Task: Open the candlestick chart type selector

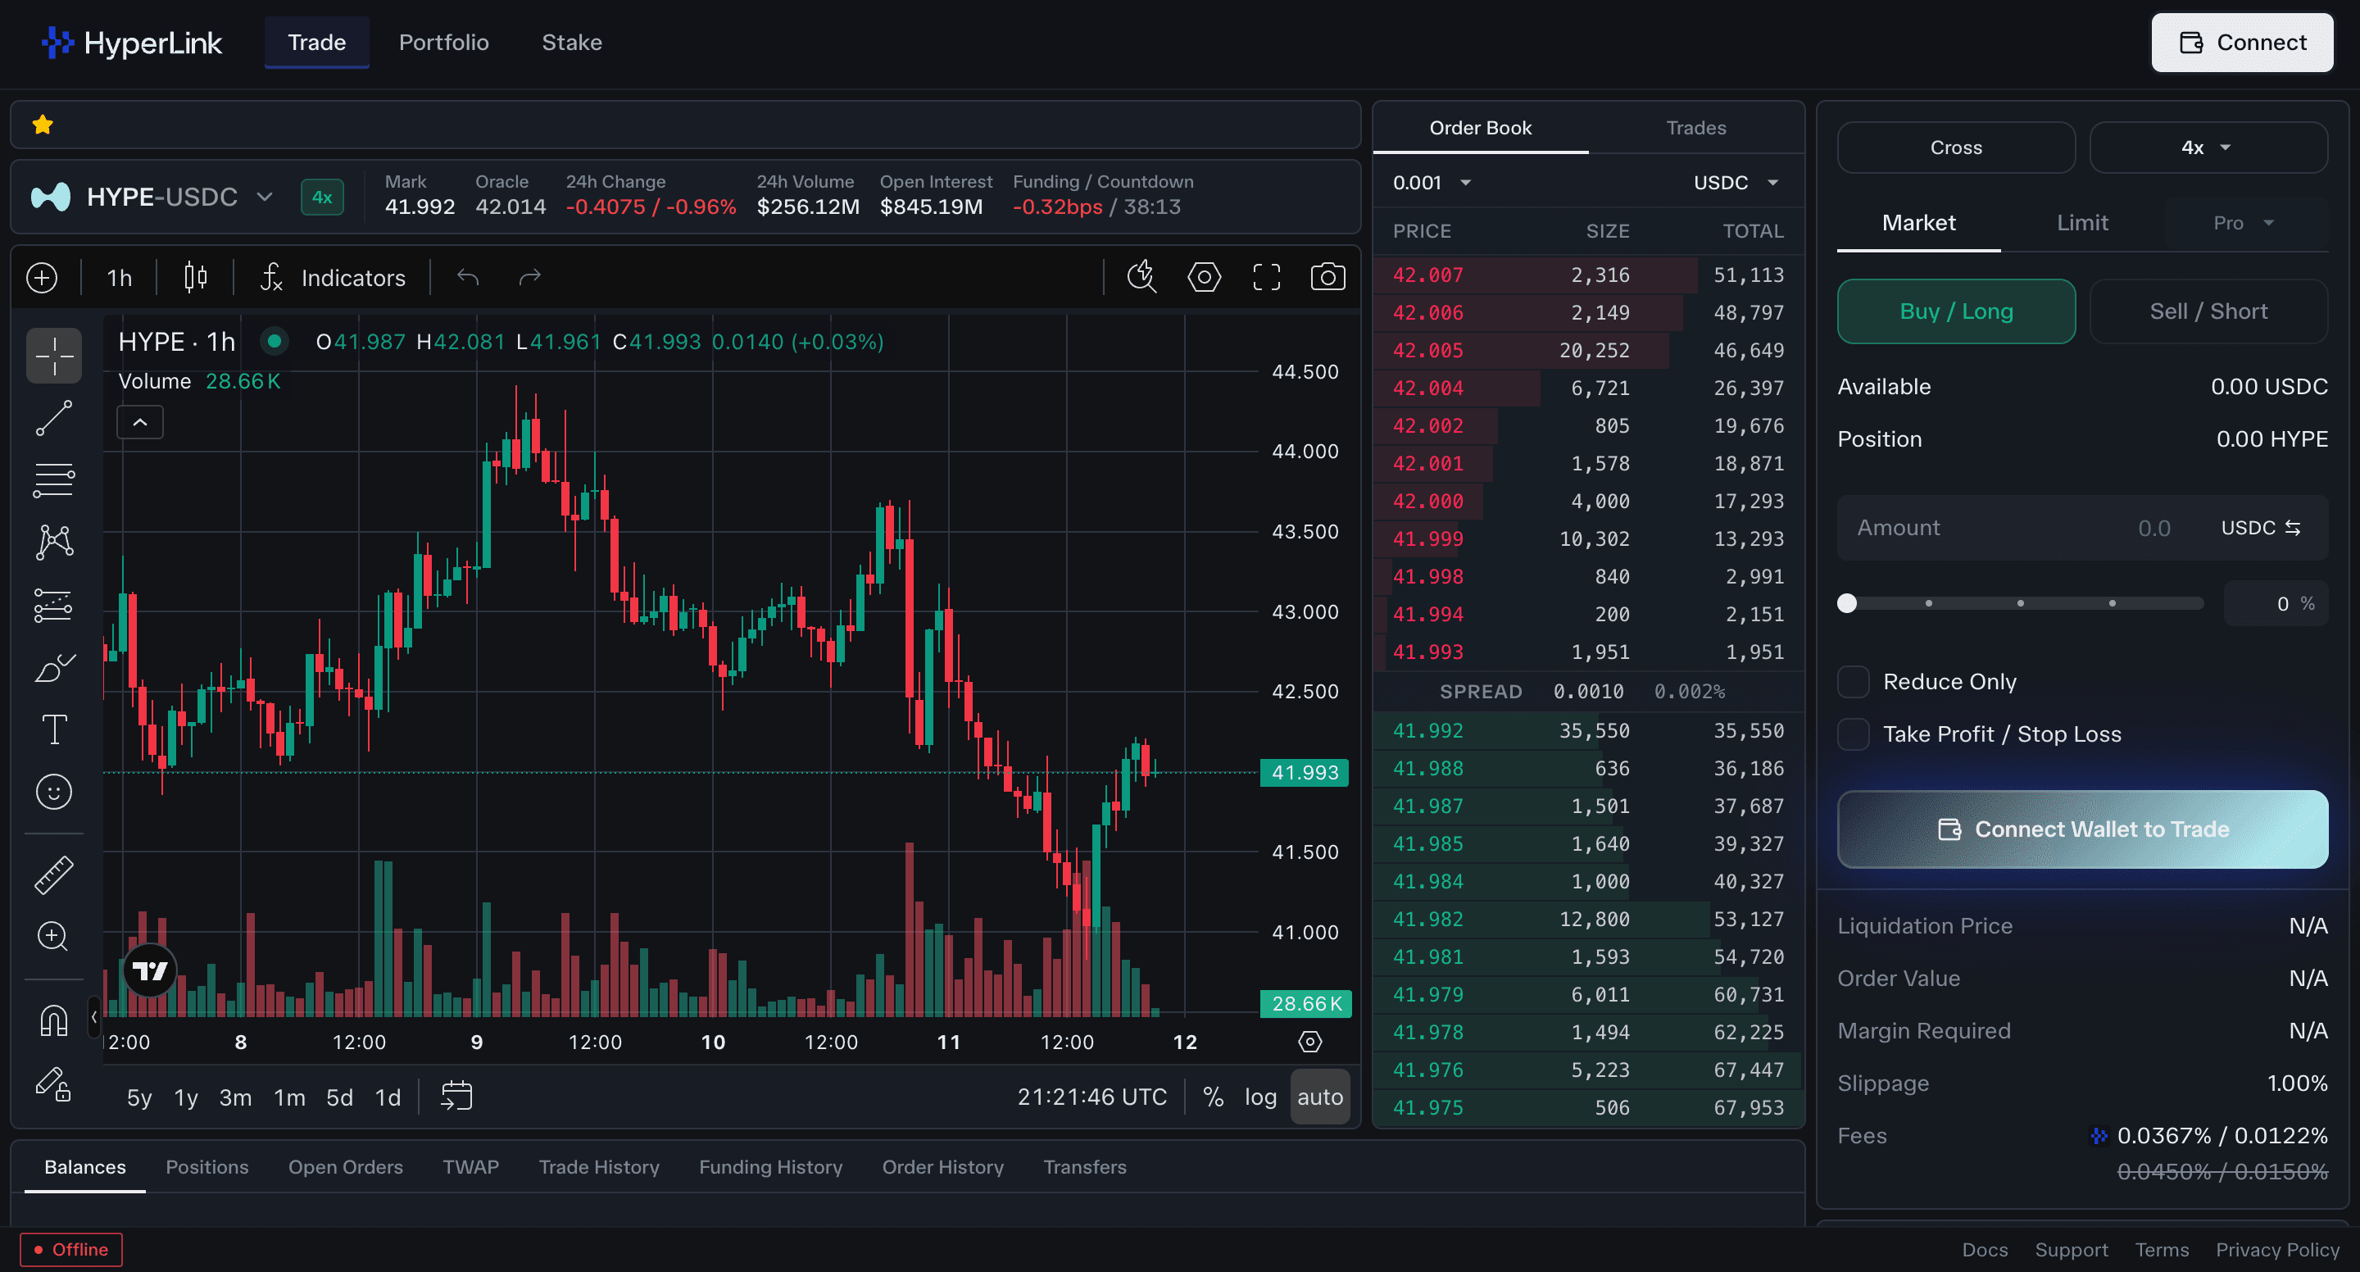Action: pyautogui.click(x=195, y=278)
